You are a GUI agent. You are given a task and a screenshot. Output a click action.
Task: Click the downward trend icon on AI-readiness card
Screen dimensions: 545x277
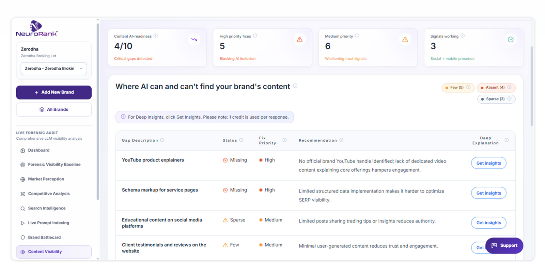[194, 40]
